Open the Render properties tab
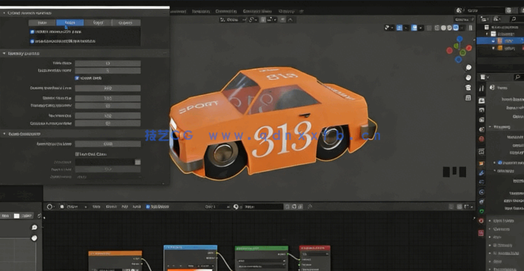The image size is (524, 271). 481,101
